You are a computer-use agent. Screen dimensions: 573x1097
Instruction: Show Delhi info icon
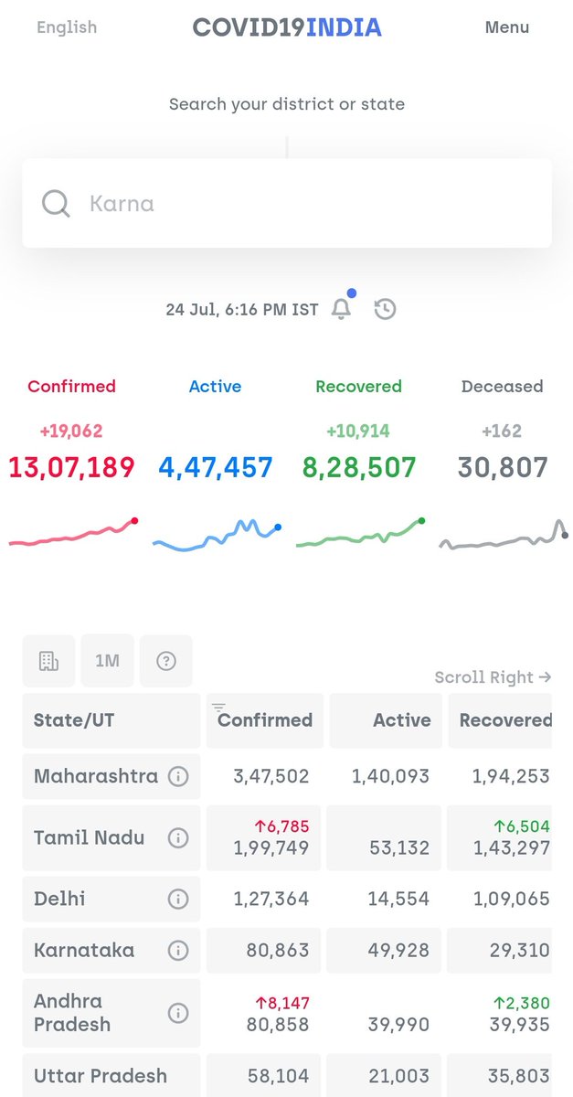178,899
